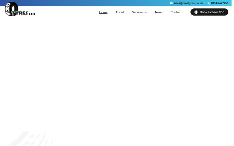Go to the Home menu item
The width and height of the screenshot is (234, 146).
[x=103, y=12]
